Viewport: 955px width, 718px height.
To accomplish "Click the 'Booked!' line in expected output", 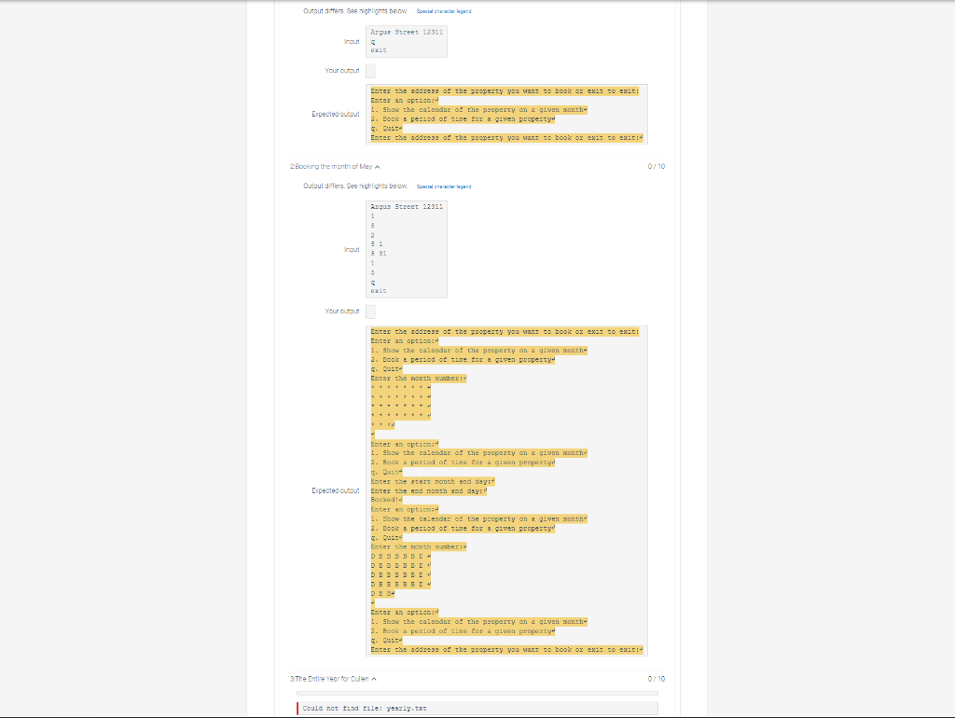I will (386, 500).
